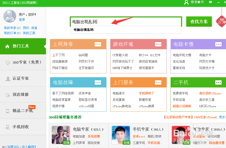Expand more options in 电脑故障 card
Image resolution: width=226 pixels, height=148 pixels.
pos(98,82)
